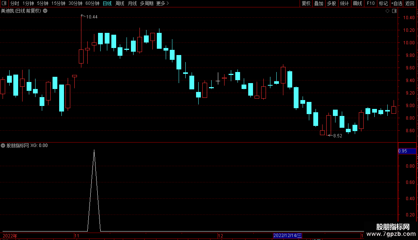Click the 9.00 price axis label
Image resolution: width=418 pixels, height=240 pixels.
click(x=410, y=106)
